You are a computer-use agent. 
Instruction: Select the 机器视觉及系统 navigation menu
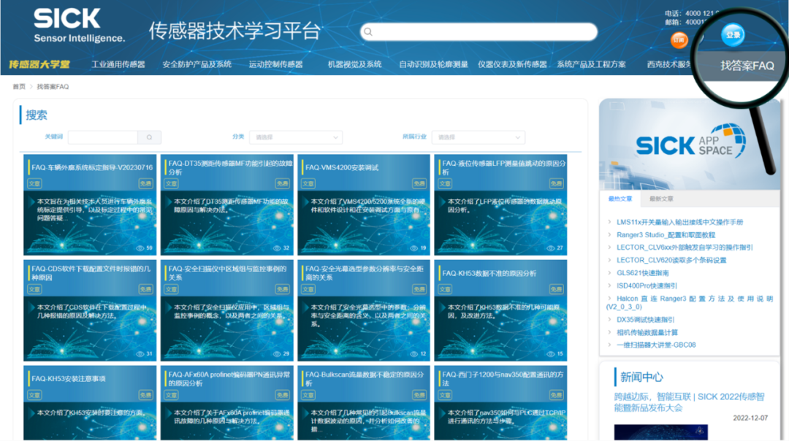354,64
